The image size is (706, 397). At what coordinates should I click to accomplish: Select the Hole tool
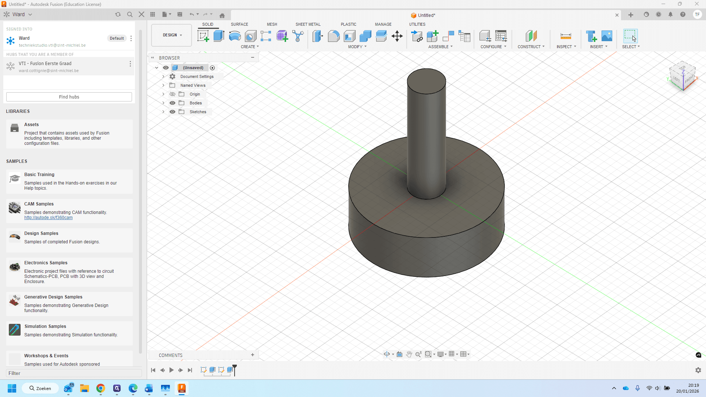coord(250,36)
